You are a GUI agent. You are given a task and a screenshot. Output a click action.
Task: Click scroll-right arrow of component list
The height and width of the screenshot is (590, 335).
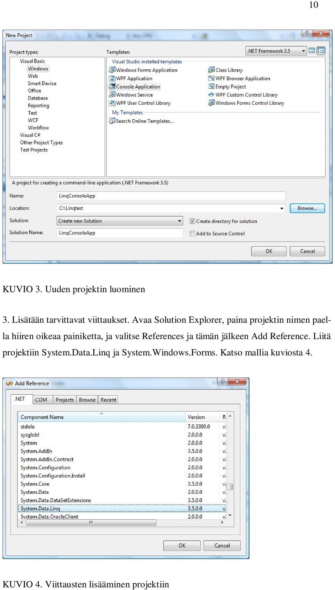[223, 523]
